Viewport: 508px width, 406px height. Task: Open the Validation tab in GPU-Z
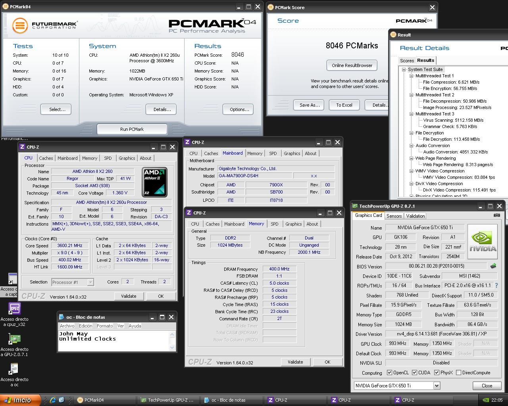click(416, 216)
